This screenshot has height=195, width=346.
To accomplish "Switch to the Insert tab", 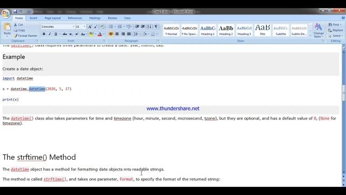I will pos(34,18).
